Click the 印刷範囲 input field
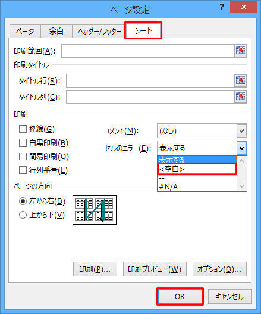The width and height of the screenshot is (261, 314). 148,51
